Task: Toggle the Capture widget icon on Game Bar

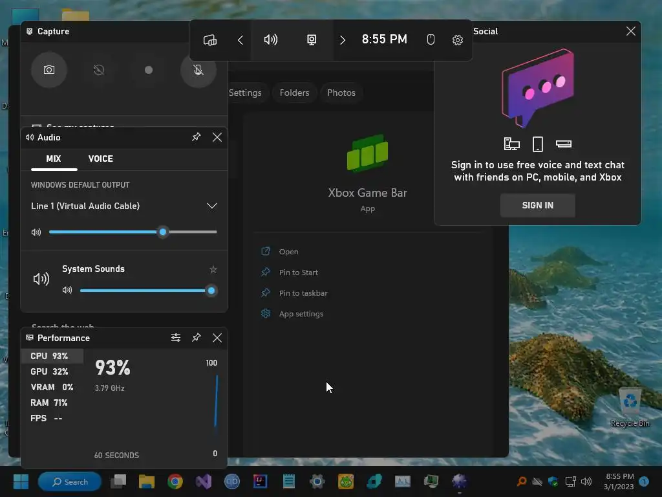Action: (312, 40)
